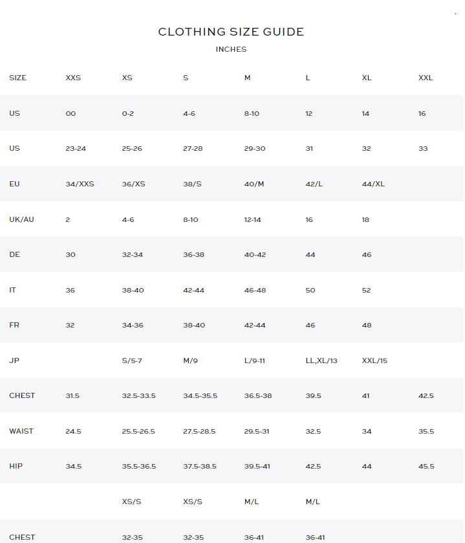465x543 pixels.
Task: Select the FR row label
Action: pyautogui.click(x=14, y=325)
